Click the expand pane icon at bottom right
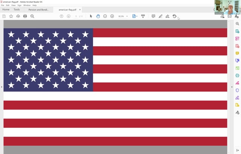The height and width of the screenshot is (154, 241). point(238,150)
